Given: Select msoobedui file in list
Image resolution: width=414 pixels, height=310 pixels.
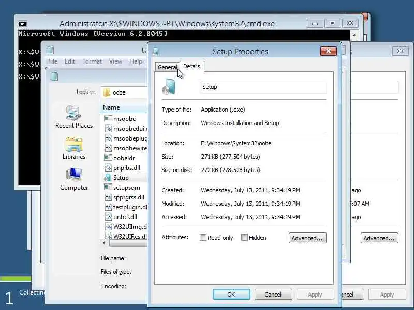Looking at the screenshot, I should (126, 129).
